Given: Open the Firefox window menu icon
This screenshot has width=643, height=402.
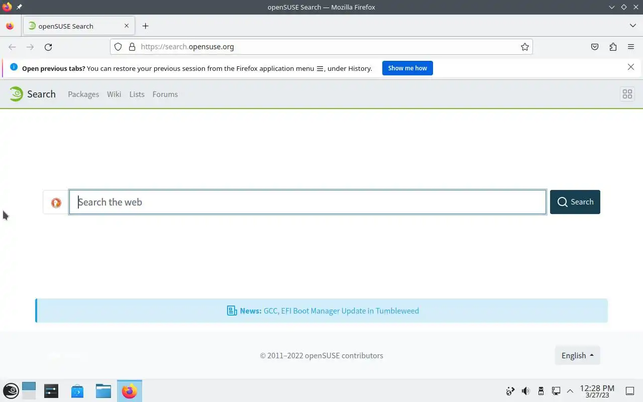Looking at the screenshot, I should pyautogui.click(x=7, y=7).
